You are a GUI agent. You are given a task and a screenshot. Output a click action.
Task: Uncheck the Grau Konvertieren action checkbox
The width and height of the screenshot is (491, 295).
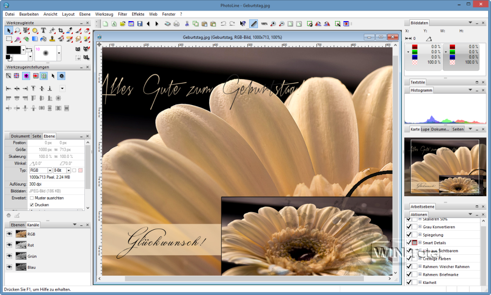(x=409, y=227)
